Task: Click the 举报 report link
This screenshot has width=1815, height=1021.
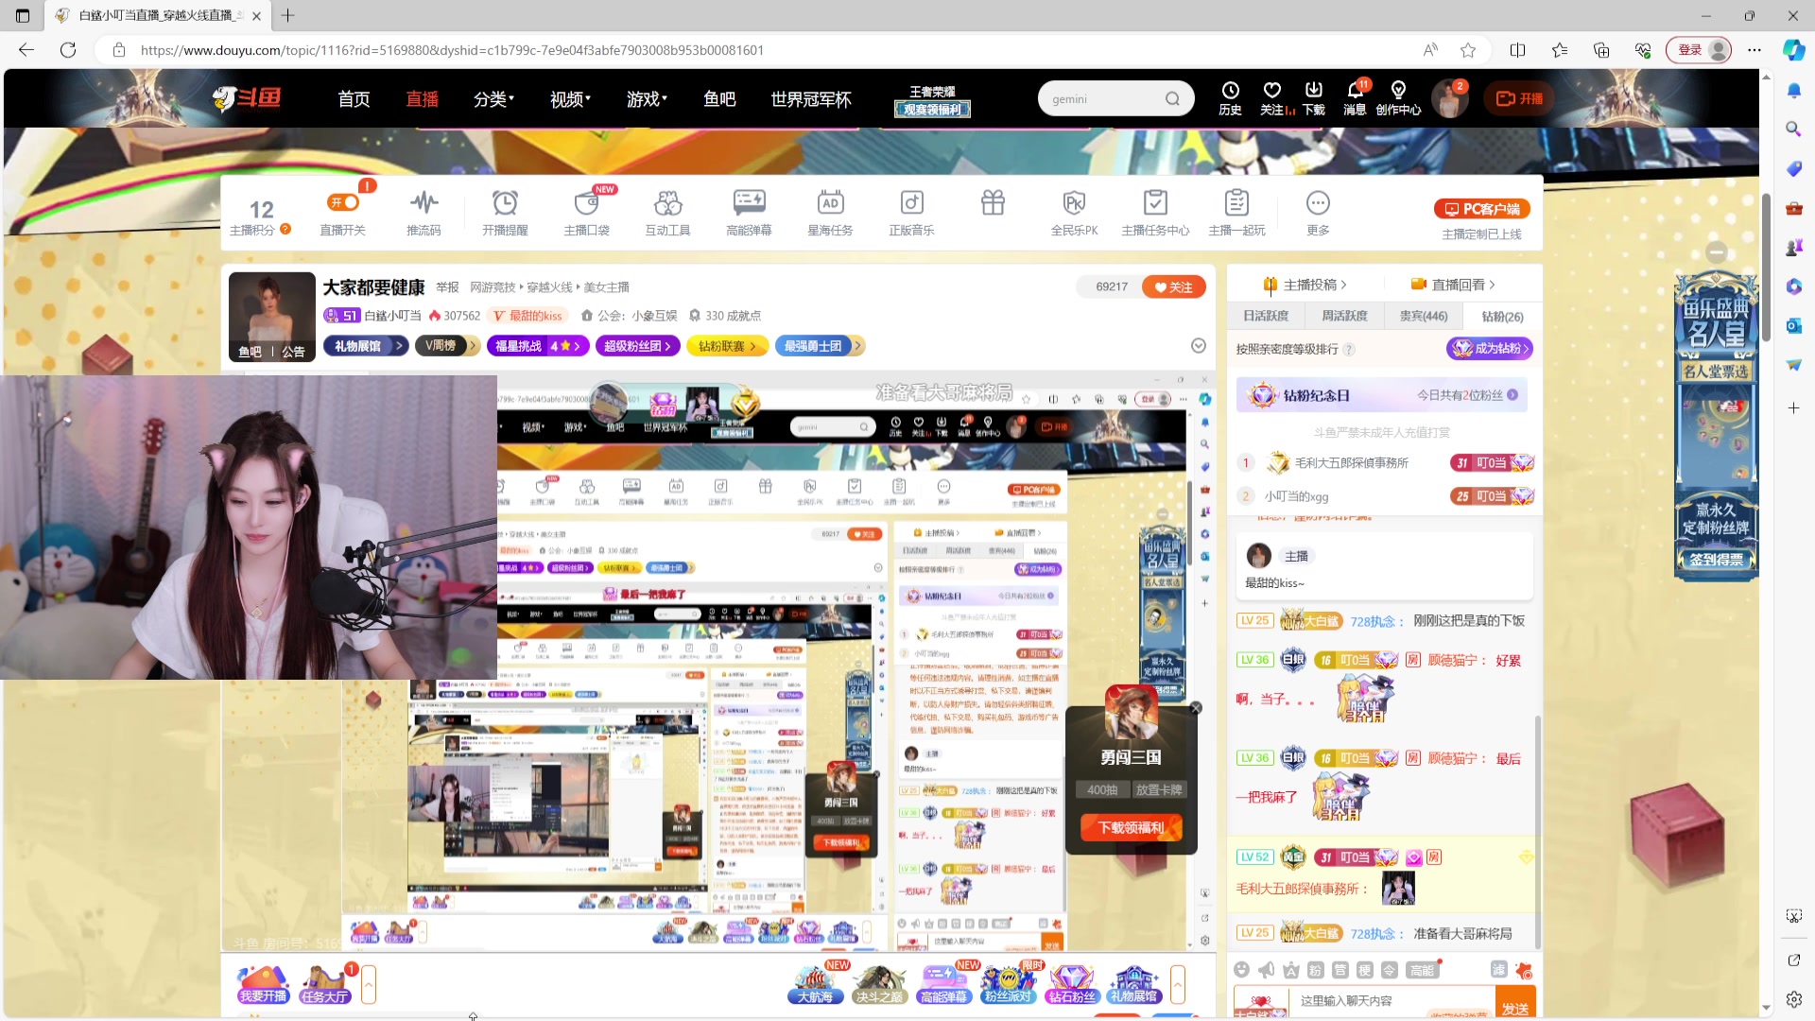Action: pyautogui.click(x=447, y=286)
